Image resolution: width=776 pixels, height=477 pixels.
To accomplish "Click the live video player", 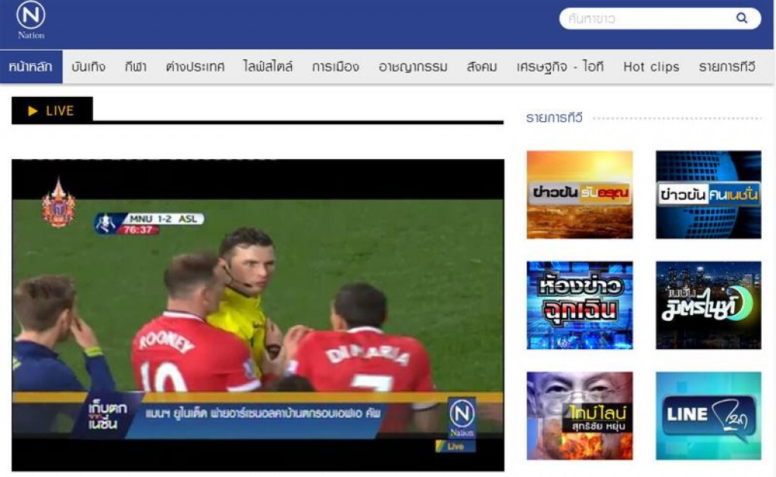I will (x=258, y=315).
